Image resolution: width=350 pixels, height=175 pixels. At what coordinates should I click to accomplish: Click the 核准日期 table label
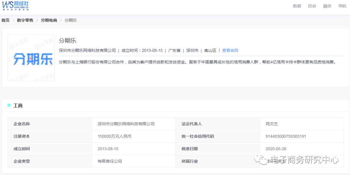pos(190,149)
